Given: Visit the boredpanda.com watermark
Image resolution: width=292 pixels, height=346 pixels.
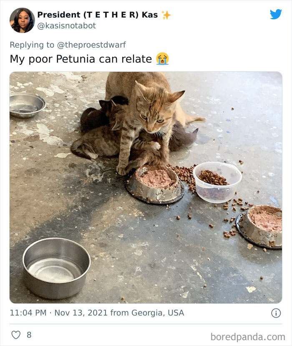Looking at the screenshot, I should pos(248,337).
